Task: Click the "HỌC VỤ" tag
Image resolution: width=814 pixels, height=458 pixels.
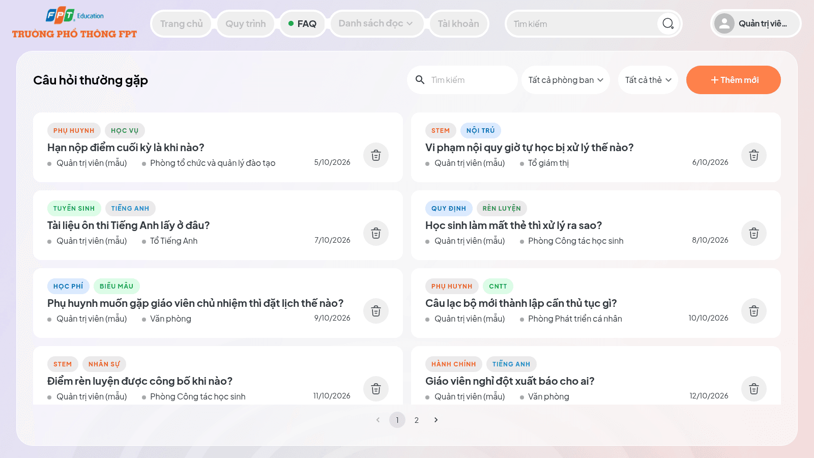Action: 125,130
